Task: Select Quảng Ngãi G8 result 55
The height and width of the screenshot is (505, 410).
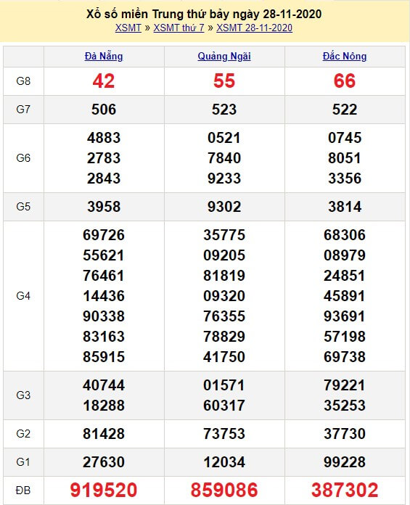Action: point(224,81)
